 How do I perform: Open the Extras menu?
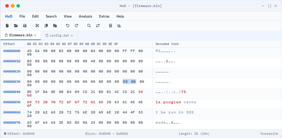pos(104,16)
